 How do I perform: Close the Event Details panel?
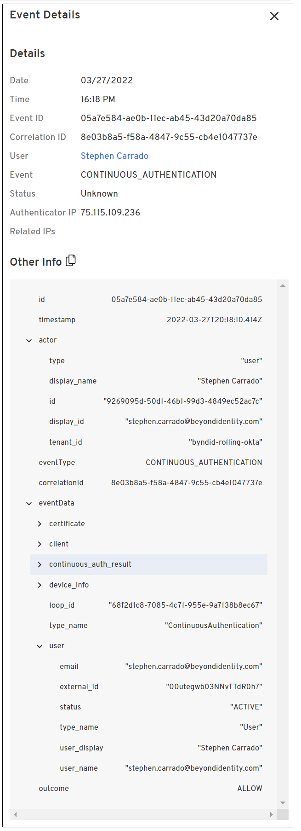point(274,16)
